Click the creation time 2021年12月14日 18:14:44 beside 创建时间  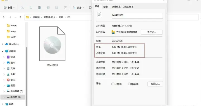(125, 62)
